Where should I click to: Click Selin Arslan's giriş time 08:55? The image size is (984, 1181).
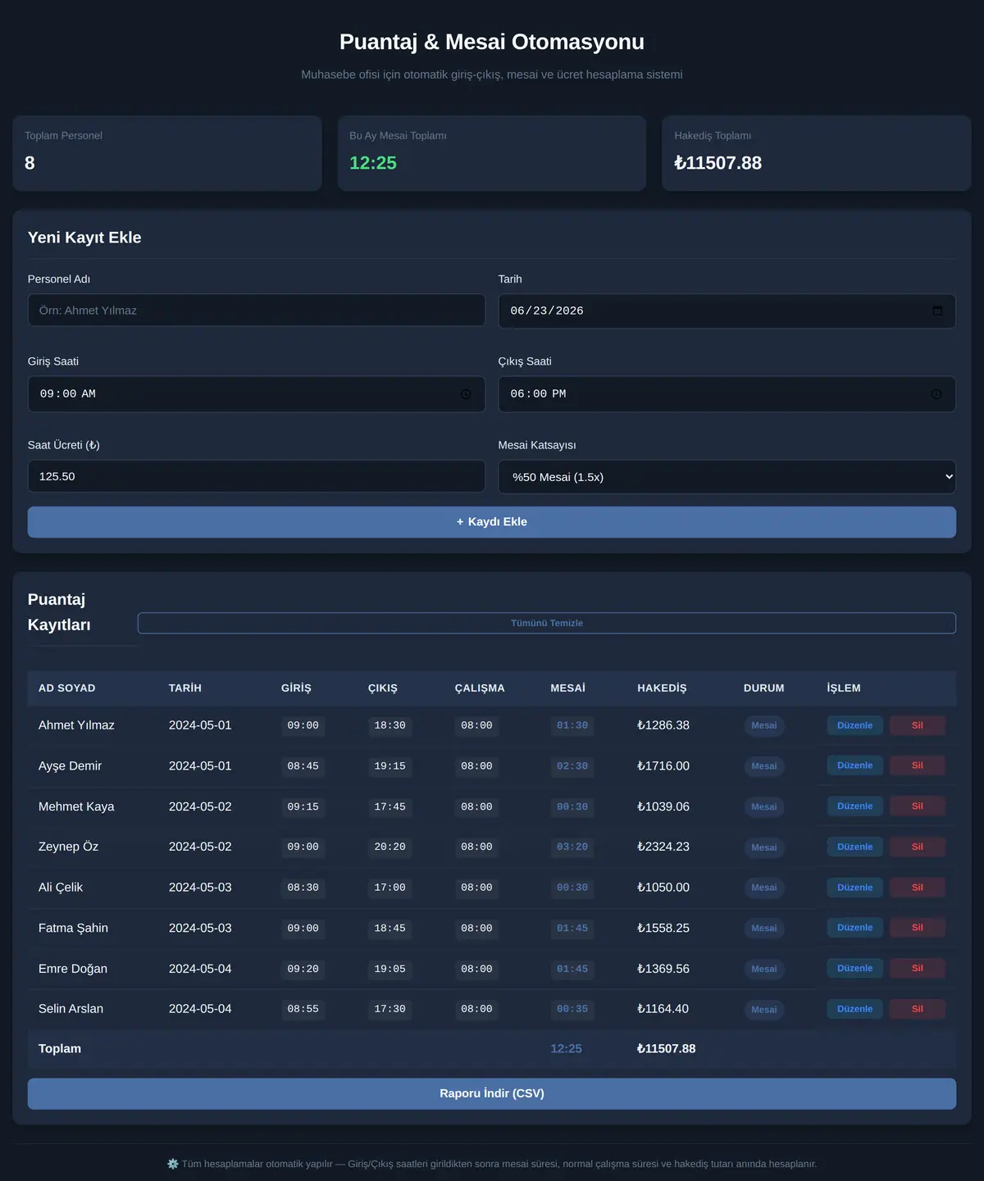click(303, 1010)
